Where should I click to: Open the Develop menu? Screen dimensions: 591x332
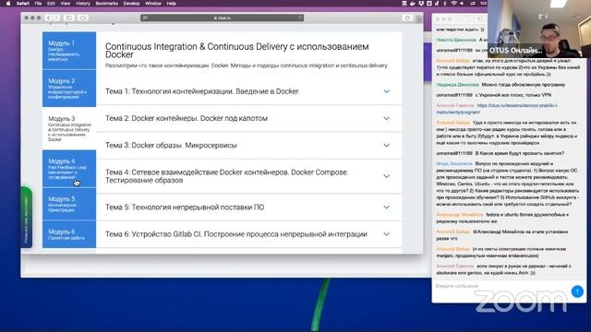coord(131,4)
